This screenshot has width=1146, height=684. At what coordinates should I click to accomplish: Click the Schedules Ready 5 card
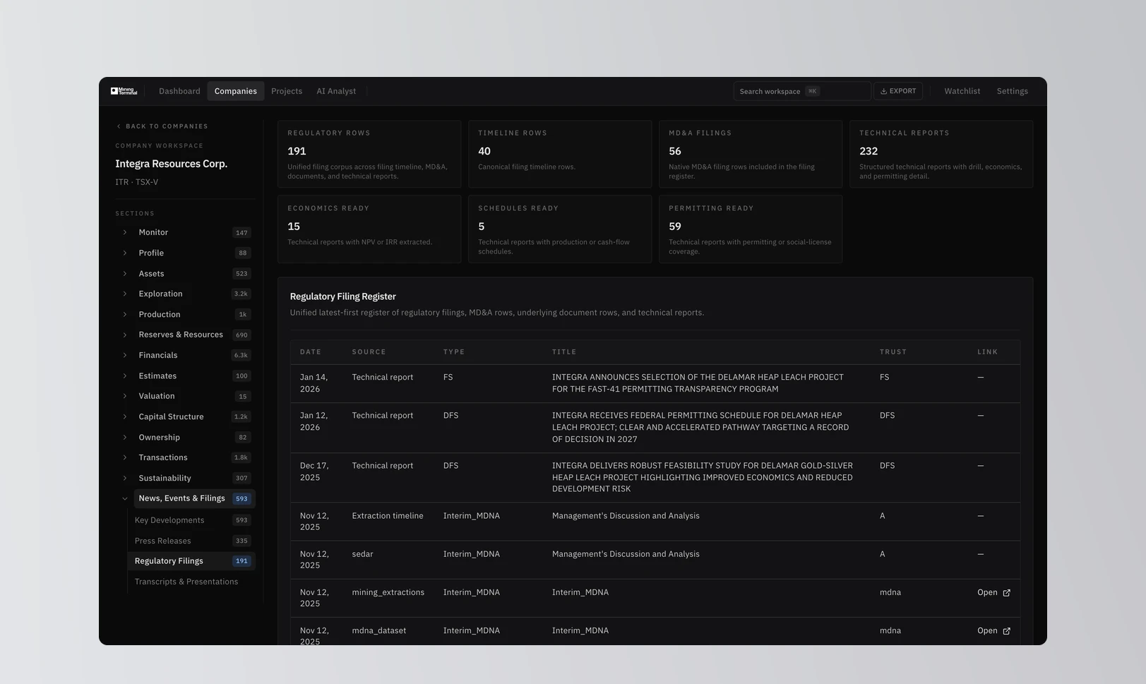tap(560, 229)
